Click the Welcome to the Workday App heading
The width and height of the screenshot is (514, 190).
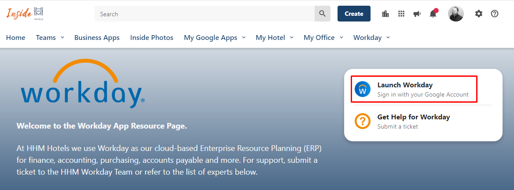(102, 126)
